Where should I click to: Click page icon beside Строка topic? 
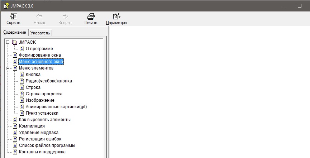click(22, 87)
